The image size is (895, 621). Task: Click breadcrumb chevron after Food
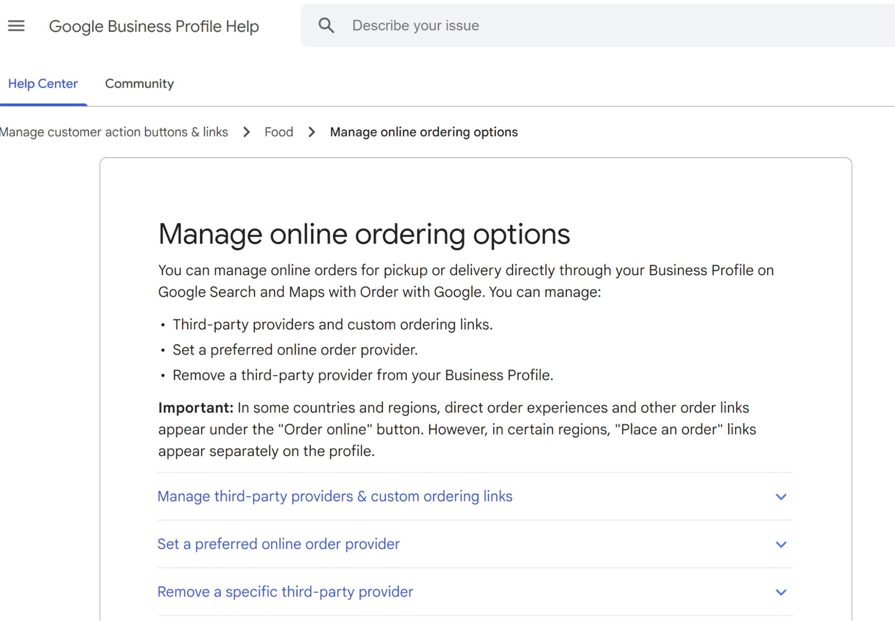[x=312, y=132]
